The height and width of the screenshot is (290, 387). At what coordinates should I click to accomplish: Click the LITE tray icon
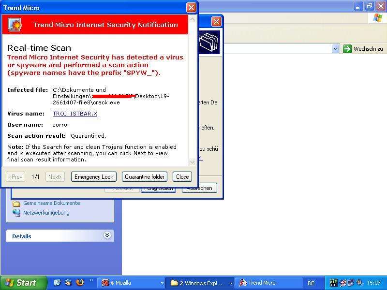coord(333,283)
